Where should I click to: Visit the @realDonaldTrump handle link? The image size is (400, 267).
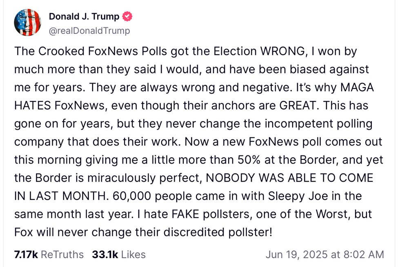coord(89,31)
